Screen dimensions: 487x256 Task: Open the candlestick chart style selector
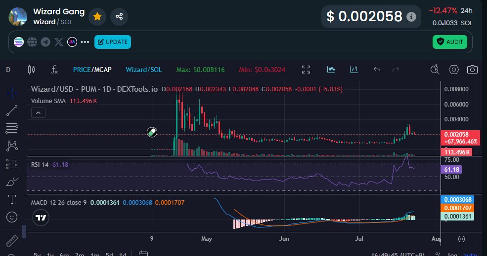(x=31, y=70)
